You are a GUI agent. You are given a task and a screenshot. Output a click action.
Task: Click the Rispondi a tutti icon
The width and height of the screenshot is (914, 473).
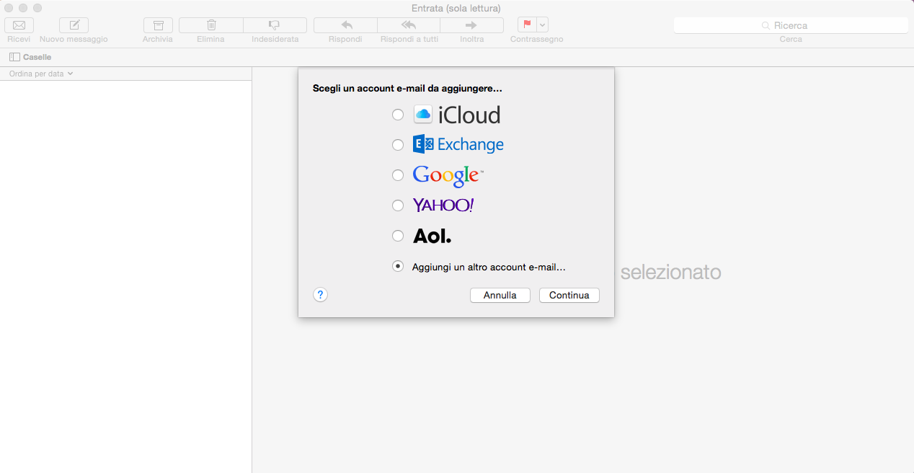point(409,25)
